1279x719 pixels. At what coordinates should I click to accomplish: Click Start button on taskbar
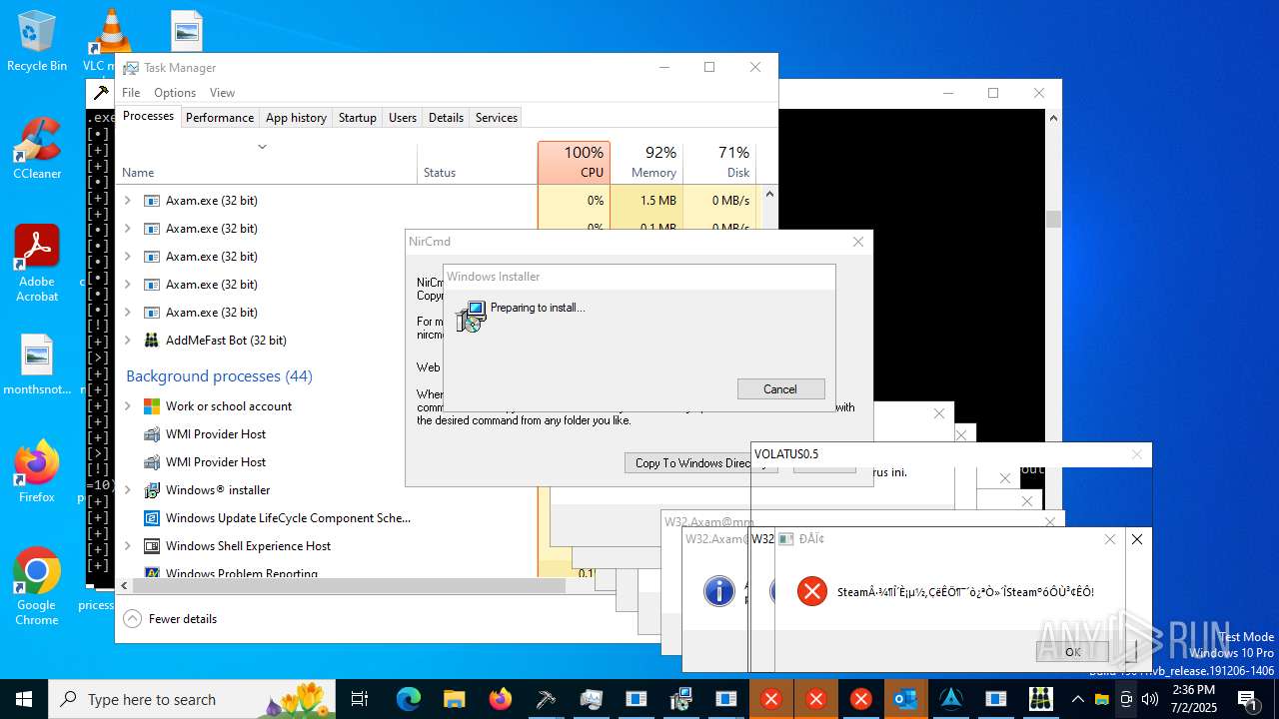(x=24, y=699)
